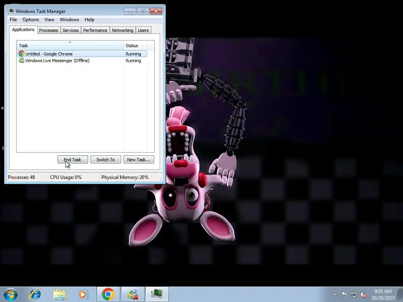Click the network tray icon
The height and width of the screenshot is (302, 403).
pos(354,295)
